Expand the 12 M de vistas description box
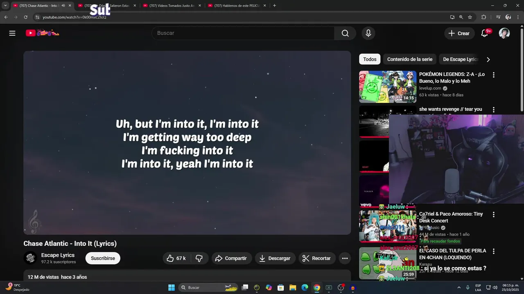The height and width of the screenshot is (294, 524). pyautogui.click(x=187, y=276)
